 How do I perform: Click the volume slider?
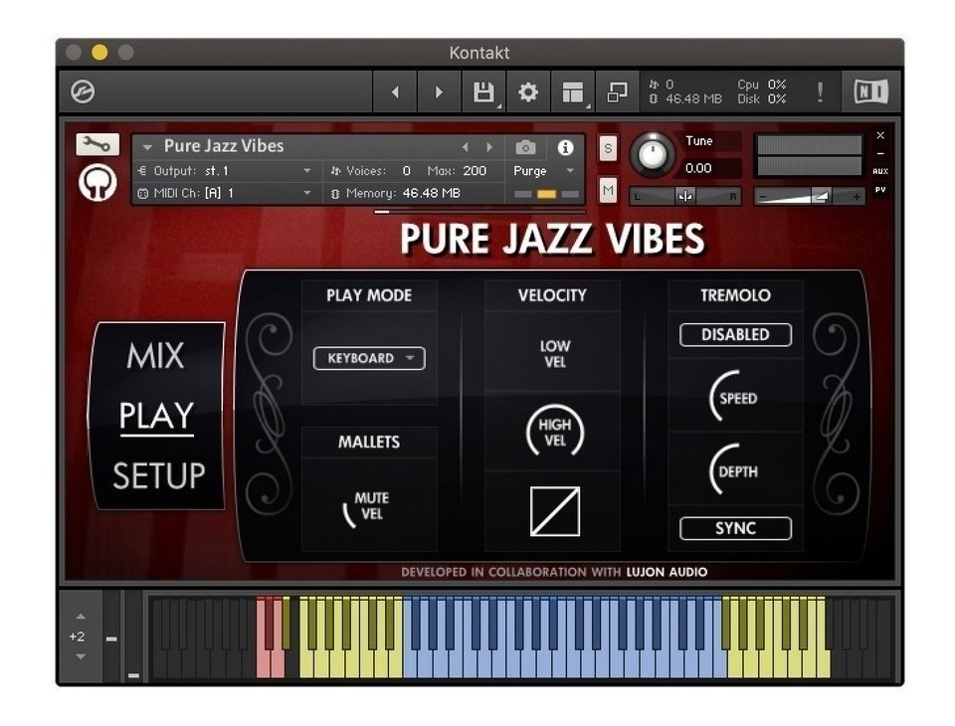809,197
